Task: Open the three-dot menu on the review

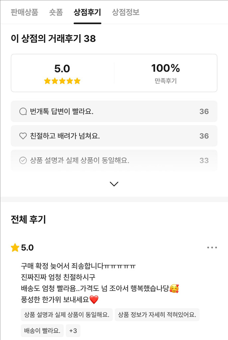Action: pos(212,247)
